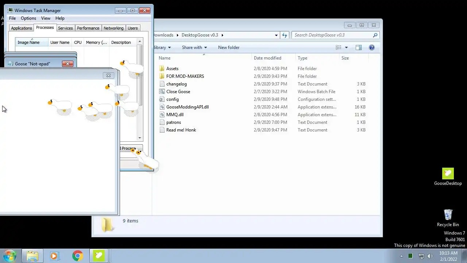Open the Recycle Bin on desktop
Viewport: 467px width, 263px height.
pos(448,218)
